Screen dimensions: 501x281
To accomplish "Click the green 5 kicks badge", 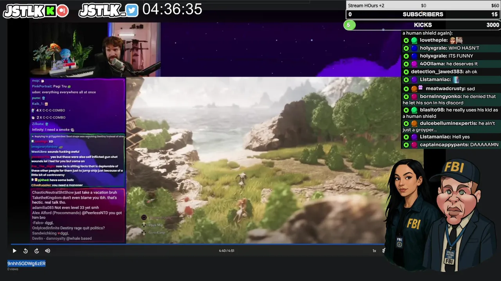I will tap(349, 25).
